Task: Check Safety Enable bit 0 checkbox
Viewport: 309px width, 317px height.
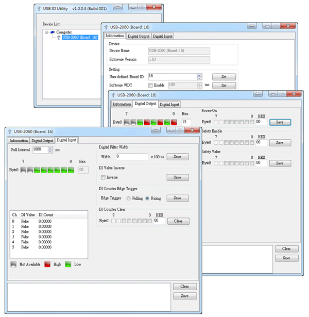Action: pyautogui.click(x=252, y=143)
